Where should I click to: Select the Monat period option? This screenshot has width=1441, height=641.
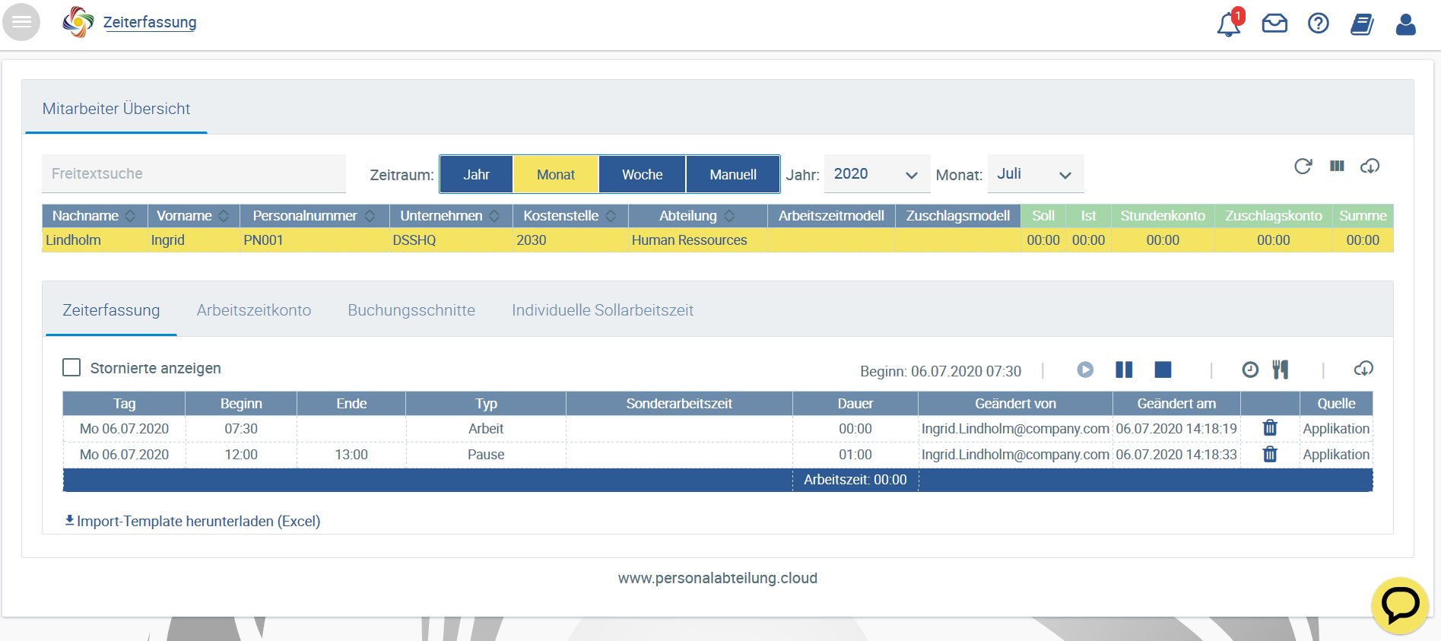[556, 175]
